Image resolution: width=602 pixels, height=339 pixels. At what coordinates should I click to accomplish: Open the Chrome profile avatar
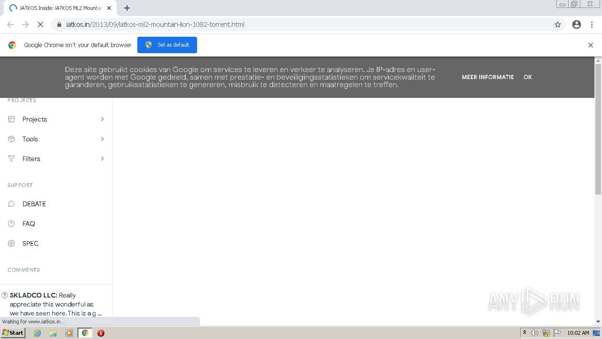(x=577, y=24)
